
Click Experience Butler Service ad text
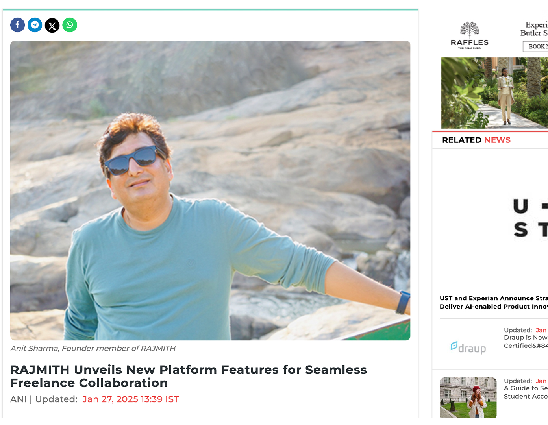[x=534, y=29]
